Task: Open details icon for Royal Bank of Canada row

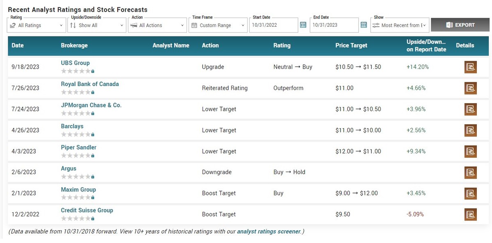Action: [x=470, y=88]
